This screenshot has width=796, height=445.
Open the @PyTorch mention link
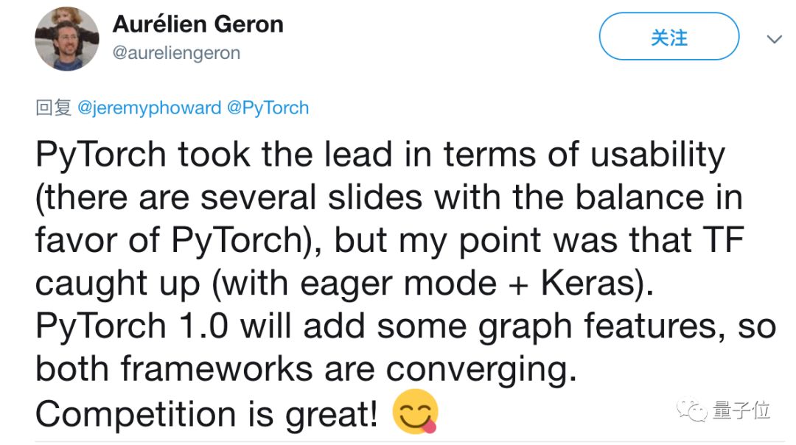pos(268,108)
